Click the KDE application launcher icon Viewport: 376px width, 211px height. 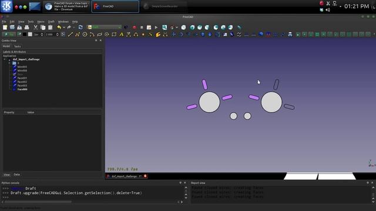[x=6, y=6]
